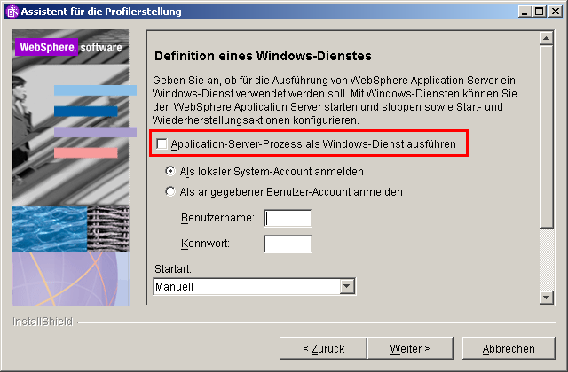The height and width of the screenshot is (372, 568).
Task: Proceed with the Weiter button
Action: 410,348
